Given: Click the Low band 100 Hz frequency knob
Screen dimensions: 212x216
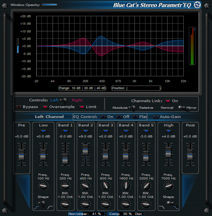Looking at the screenshot, I should click(x=43, y=186).
